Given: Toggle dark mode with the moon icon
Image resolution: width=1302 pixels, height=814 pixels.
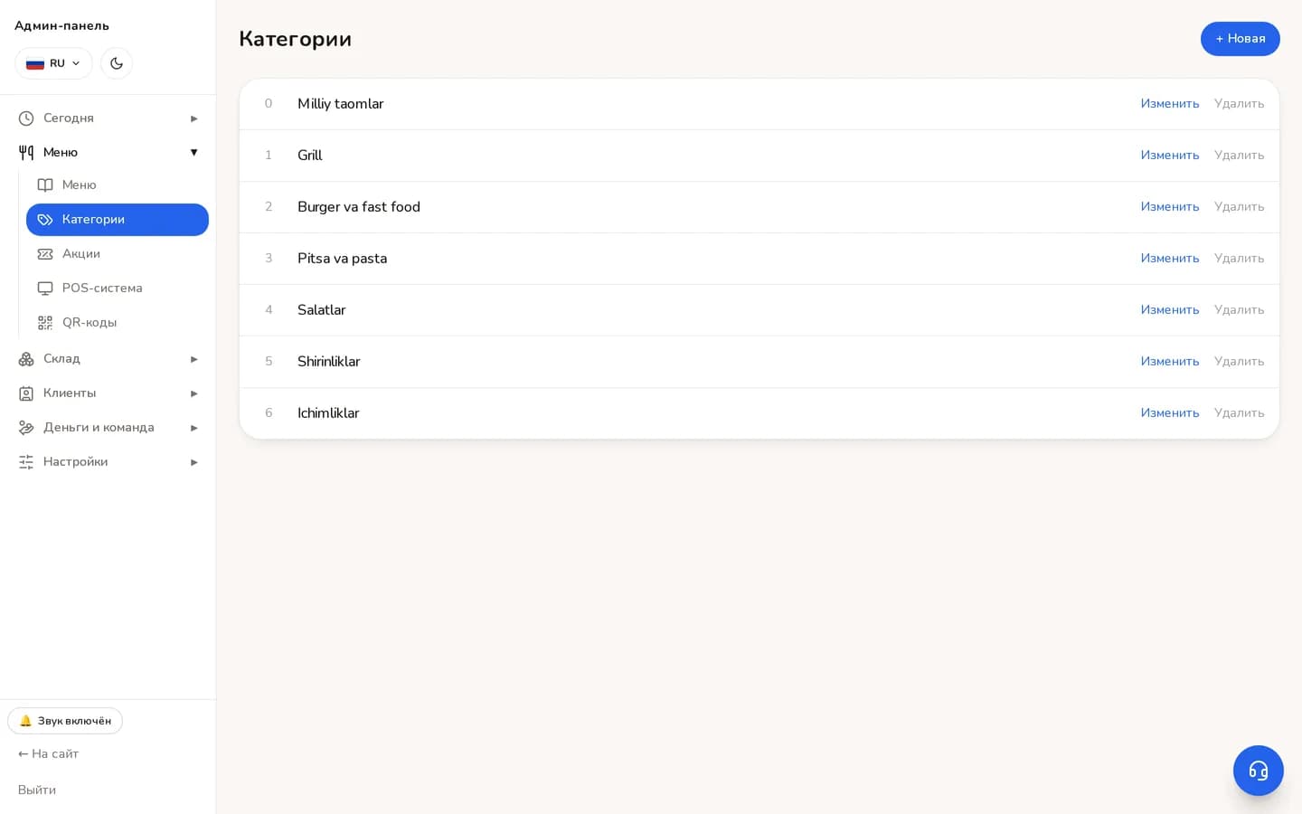Looking at the screenshot, I should pos(117,63).
